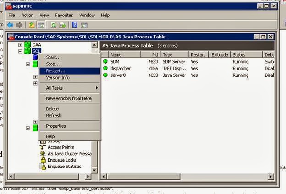Select the dispatcher process row
This screenshot has height=194, width=286.
click(x=188, y=68)
